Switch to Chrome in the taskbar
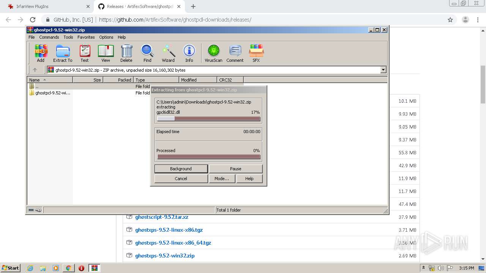The width and height of the screenshot is (486, 273). (68, 268)
